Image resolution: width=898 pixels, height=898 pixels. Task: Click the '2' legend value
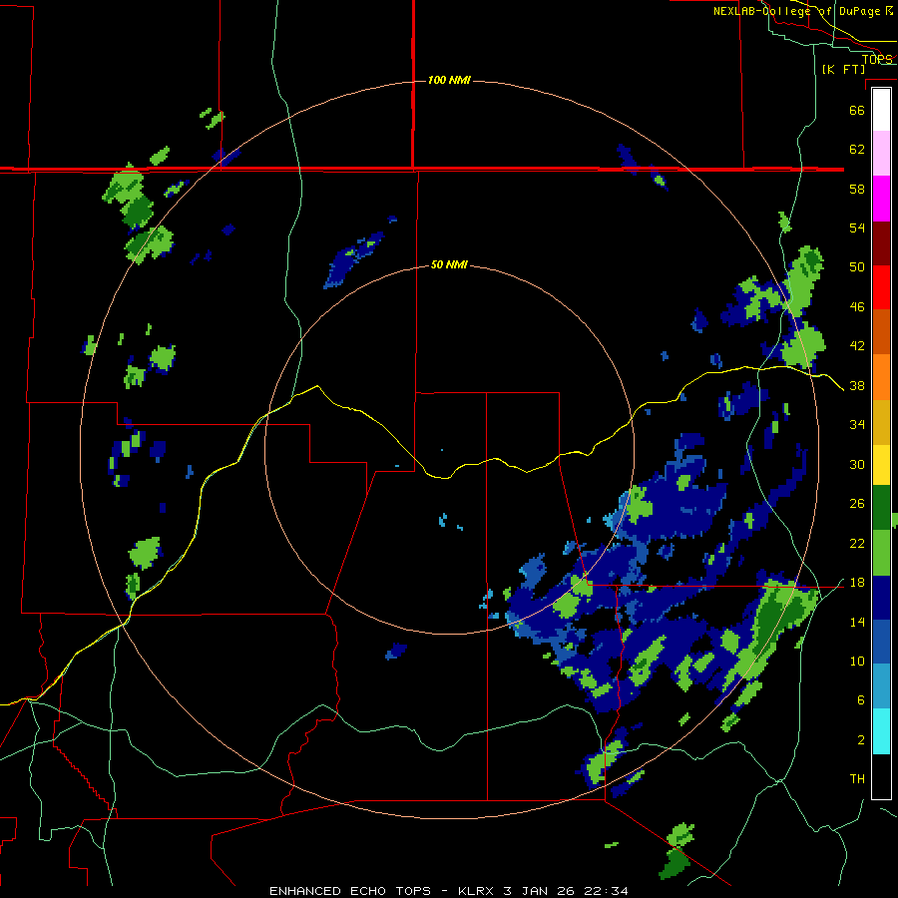pos(861,740)
